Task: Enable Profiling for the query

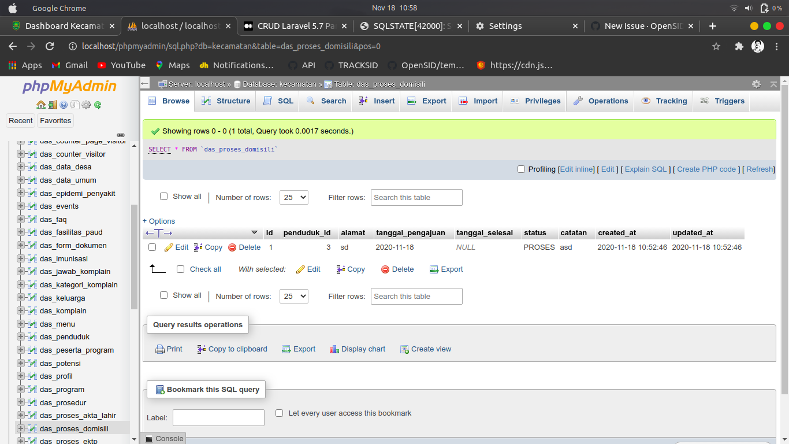Action: click(521, 169)
